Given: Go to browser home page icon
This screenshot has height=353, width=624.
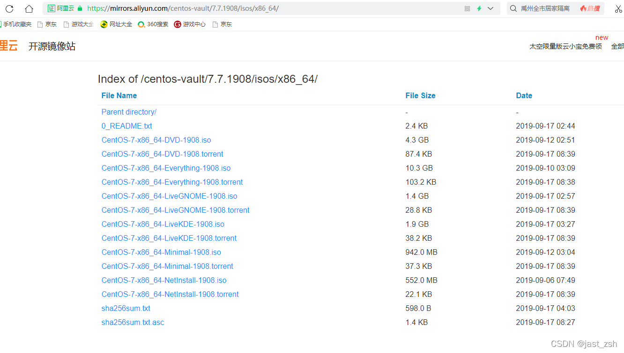Looking at the screenshot, I should coord(29,8).
